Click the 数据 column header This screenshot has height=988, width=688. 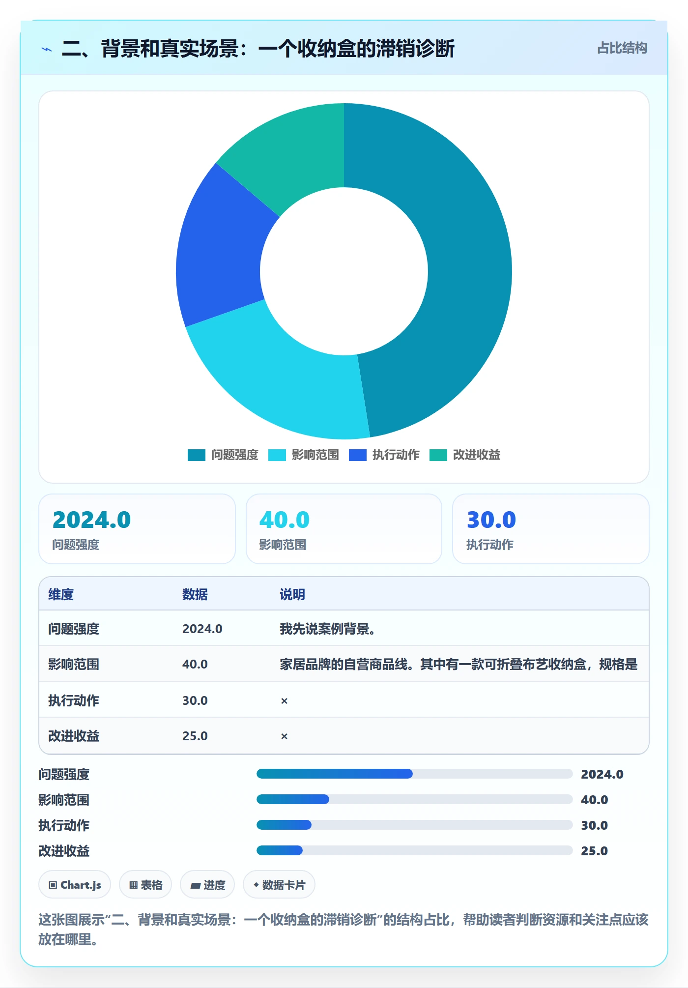point(195,594)
